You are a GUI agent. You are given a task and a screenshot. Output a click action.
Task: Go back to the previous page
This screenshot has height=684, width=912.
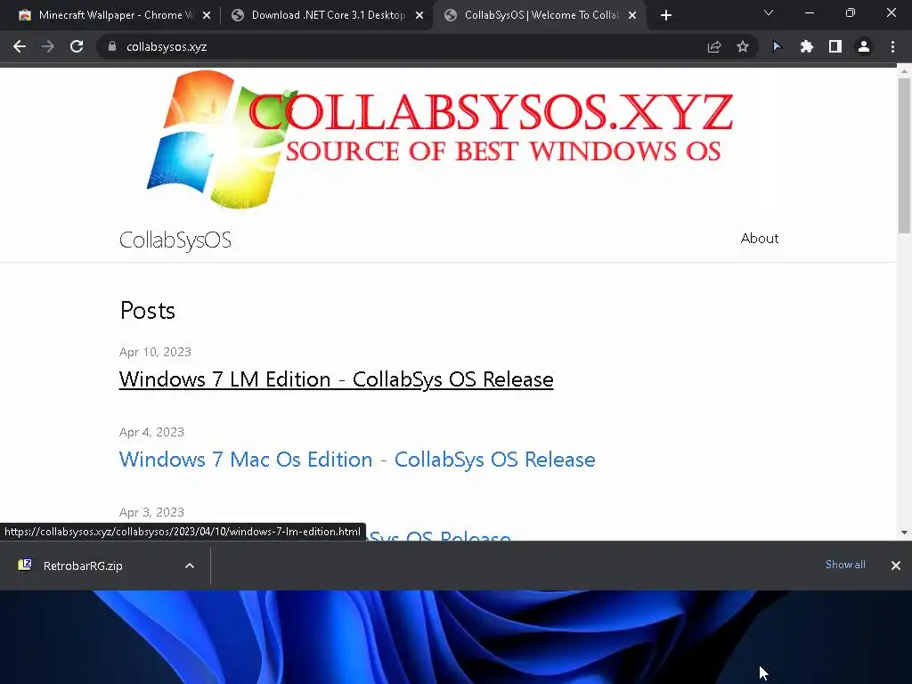coord(20,46)
